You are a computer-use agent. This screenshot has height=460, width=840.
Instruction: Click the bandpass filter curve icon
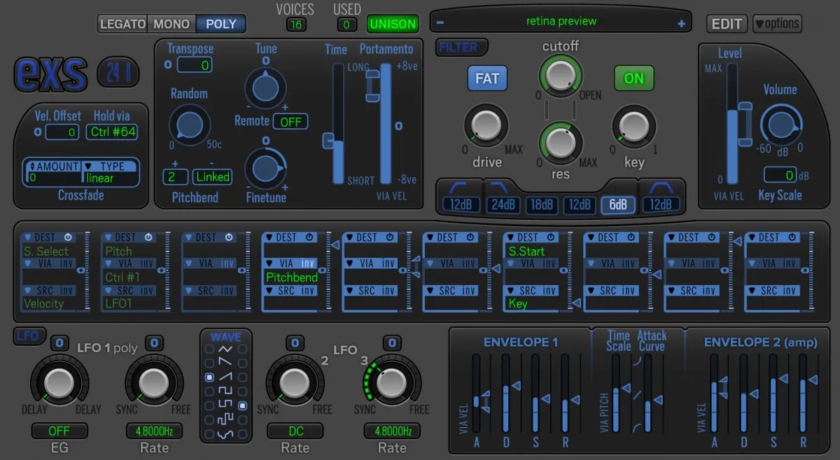pos(660,187)
